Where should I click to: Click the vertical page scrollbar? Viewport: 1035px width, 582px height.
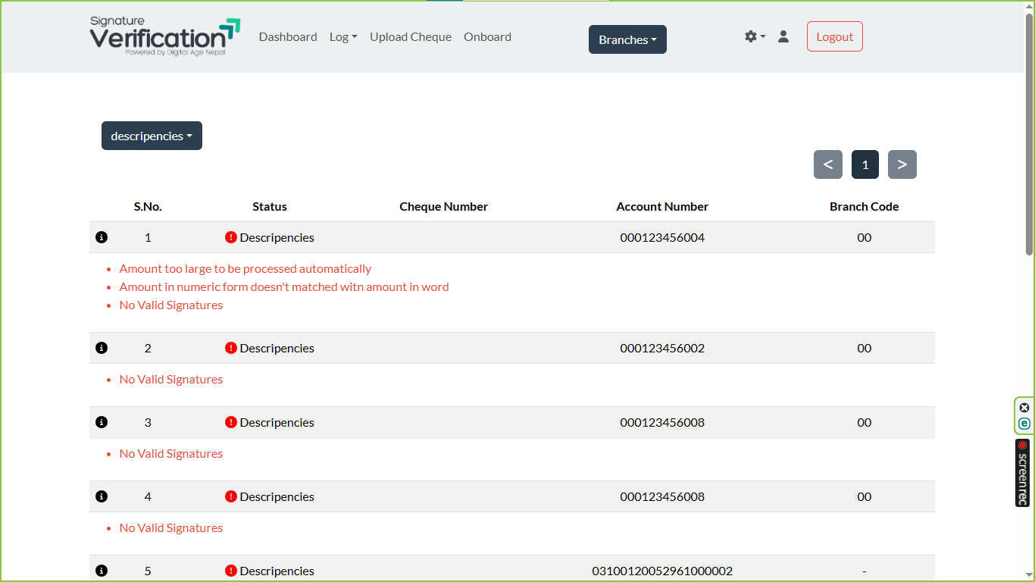[1029, 136]
